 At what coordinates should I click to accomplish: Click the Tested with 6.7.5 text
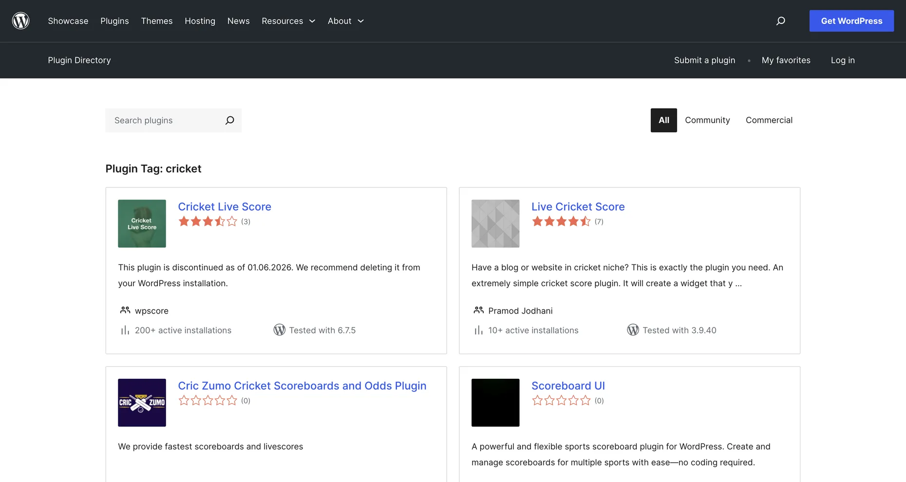pos(322,330)
